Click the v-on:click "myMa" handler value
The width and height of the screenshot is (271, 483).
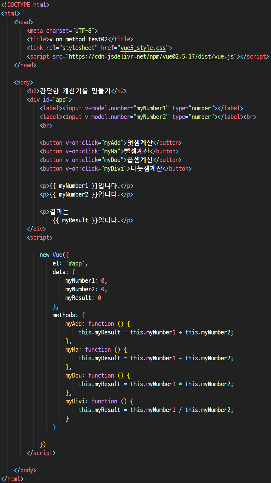point(111,151)
